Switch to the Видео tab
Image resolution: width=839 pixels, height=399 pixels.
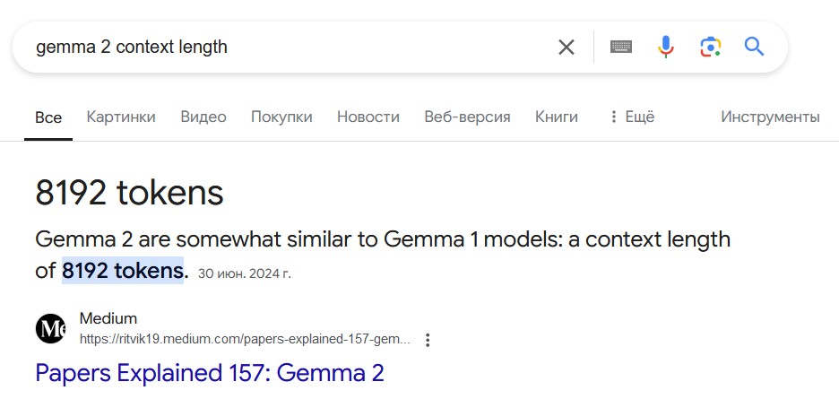203,117
